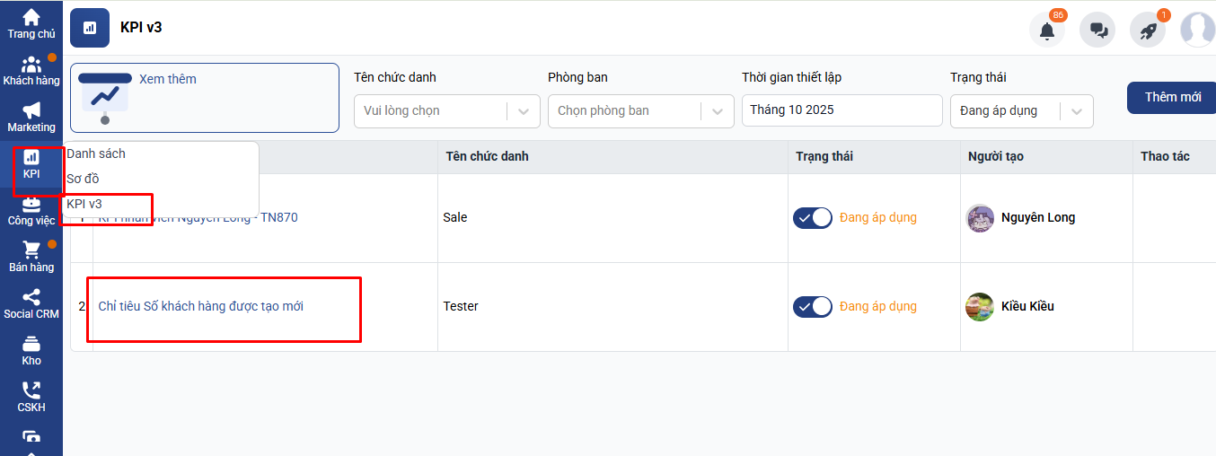Select Danh sách from KPI submenu
Screen dimensions: 1216x456
click(x=96, y=153)
